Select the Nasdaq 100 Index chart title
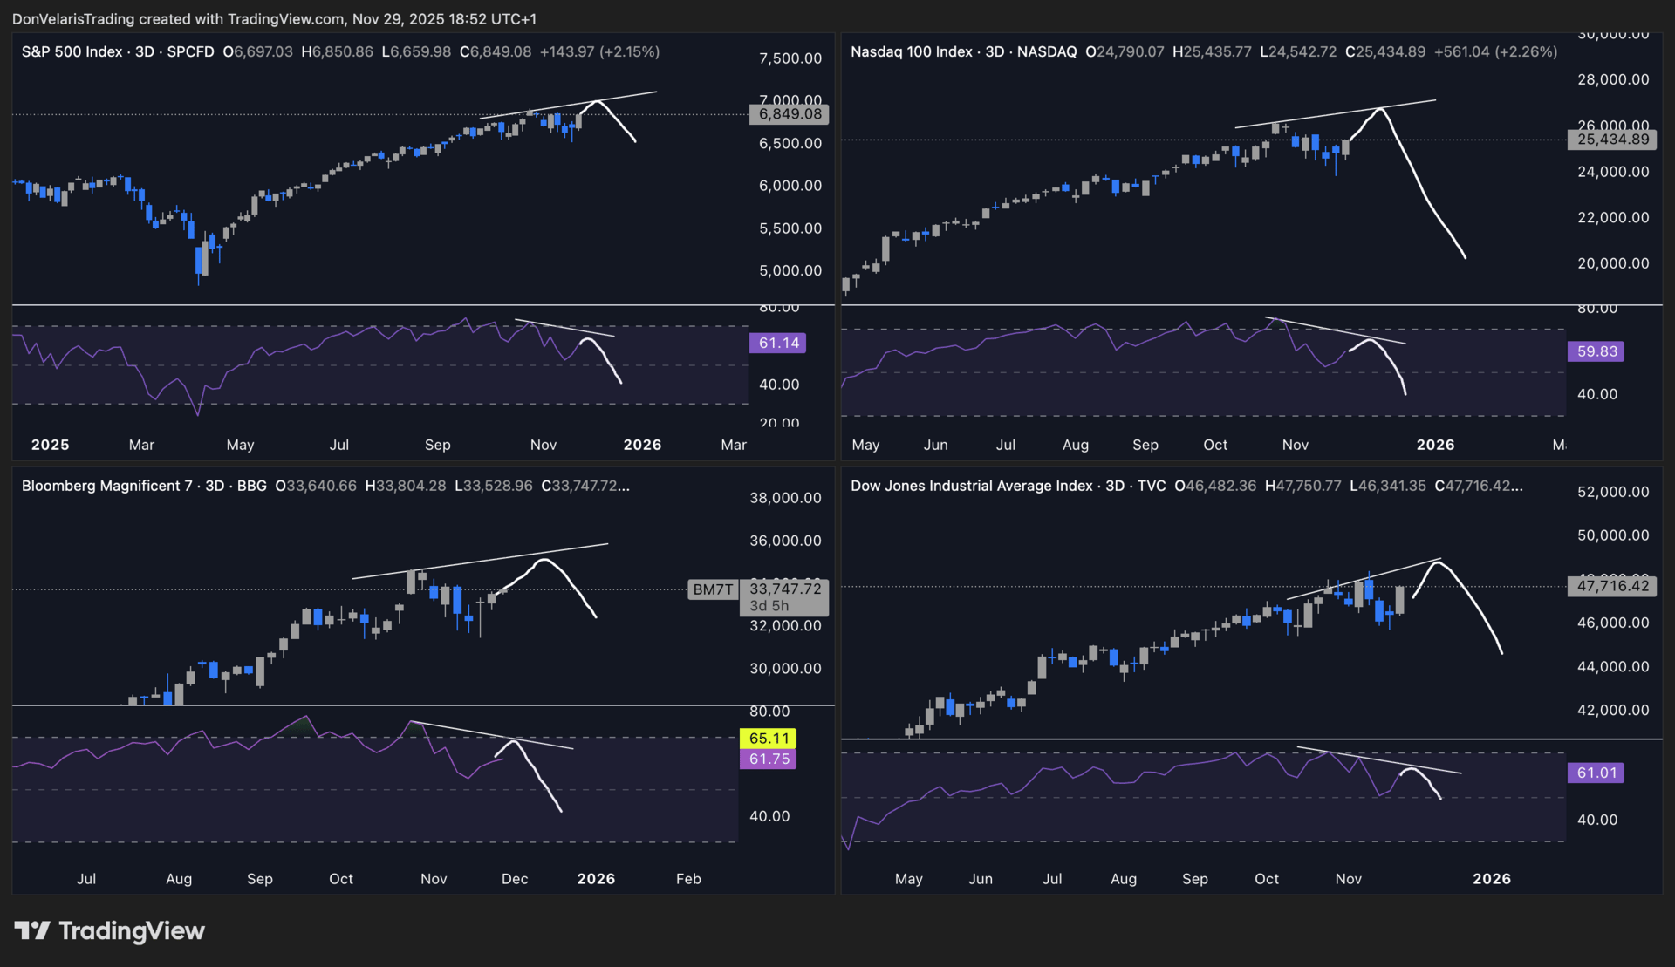The image size is (1675, 967). click(911, 52)
